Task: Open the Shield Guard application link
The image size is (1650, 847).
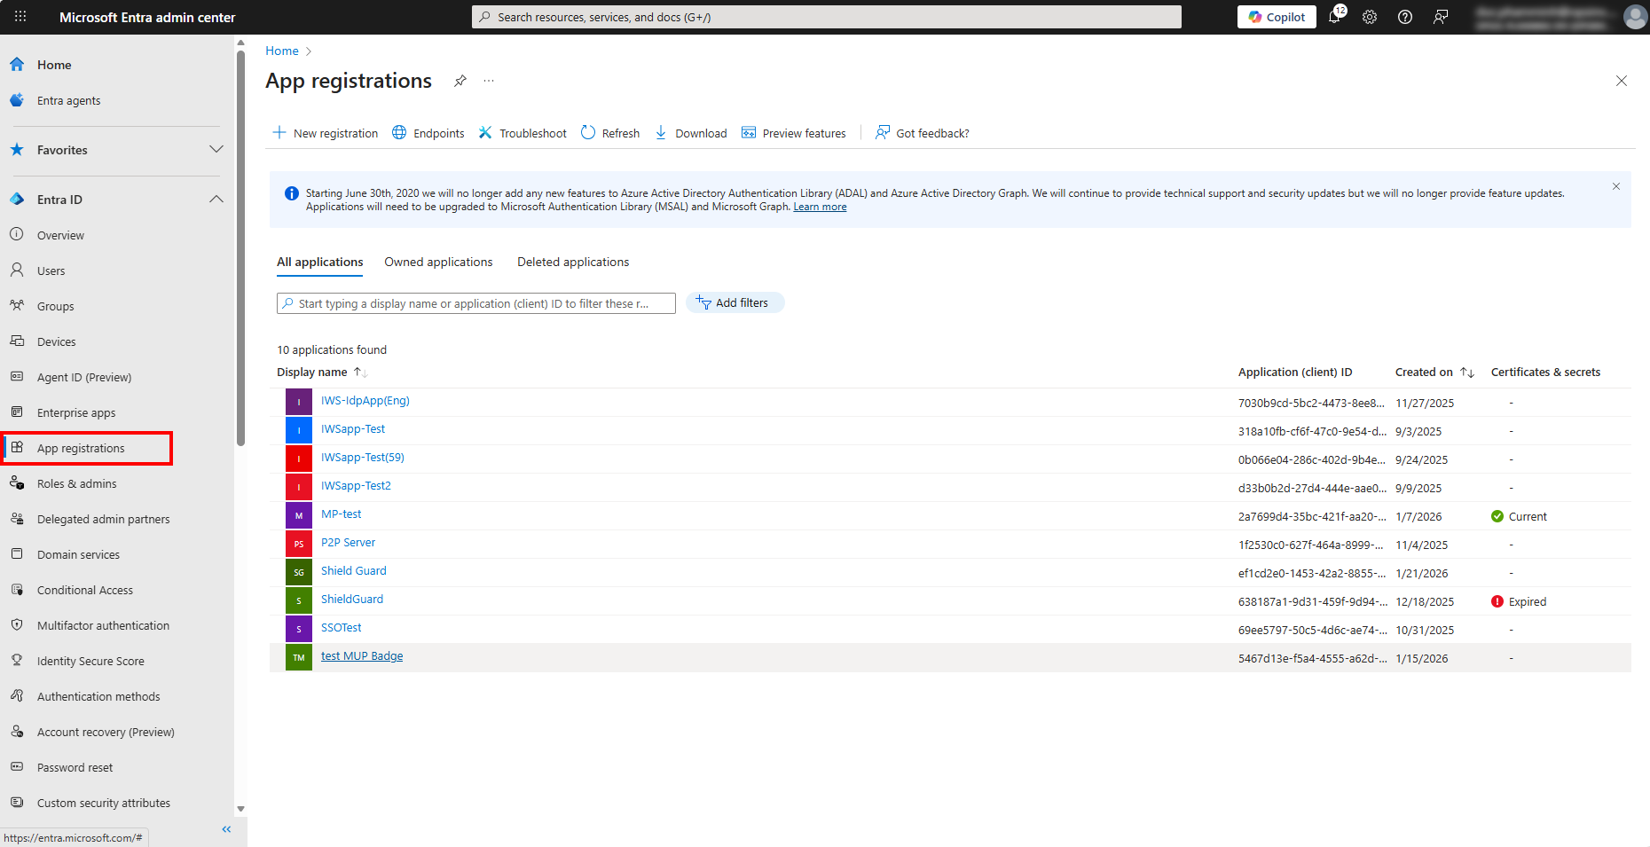Action: pos(354,571)
